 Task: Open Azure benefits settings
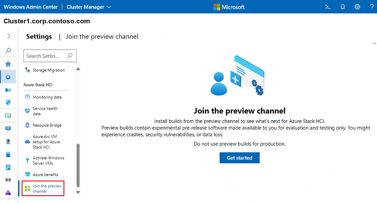pos(42,174)
